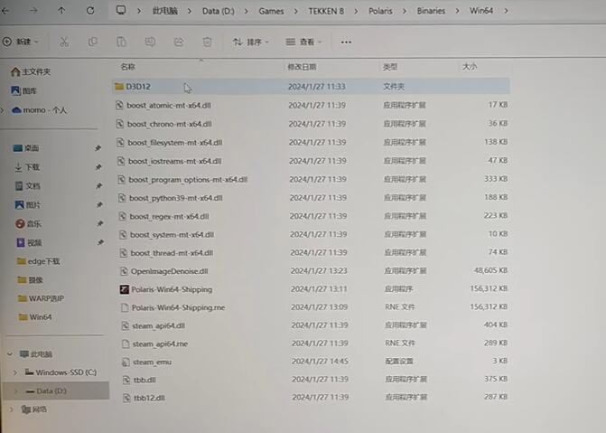Open 图片 quick access folder
This screenshot has width=606, height=433.
coord(28,204)
